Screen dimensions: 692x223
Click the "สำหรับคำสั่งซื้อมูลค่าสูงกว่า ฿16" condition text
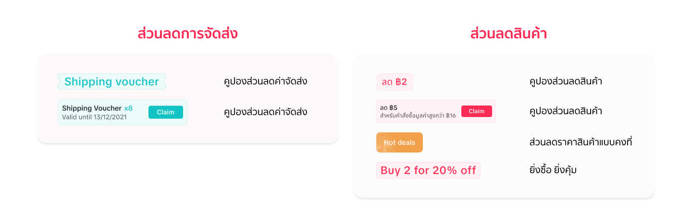point(418,116)
